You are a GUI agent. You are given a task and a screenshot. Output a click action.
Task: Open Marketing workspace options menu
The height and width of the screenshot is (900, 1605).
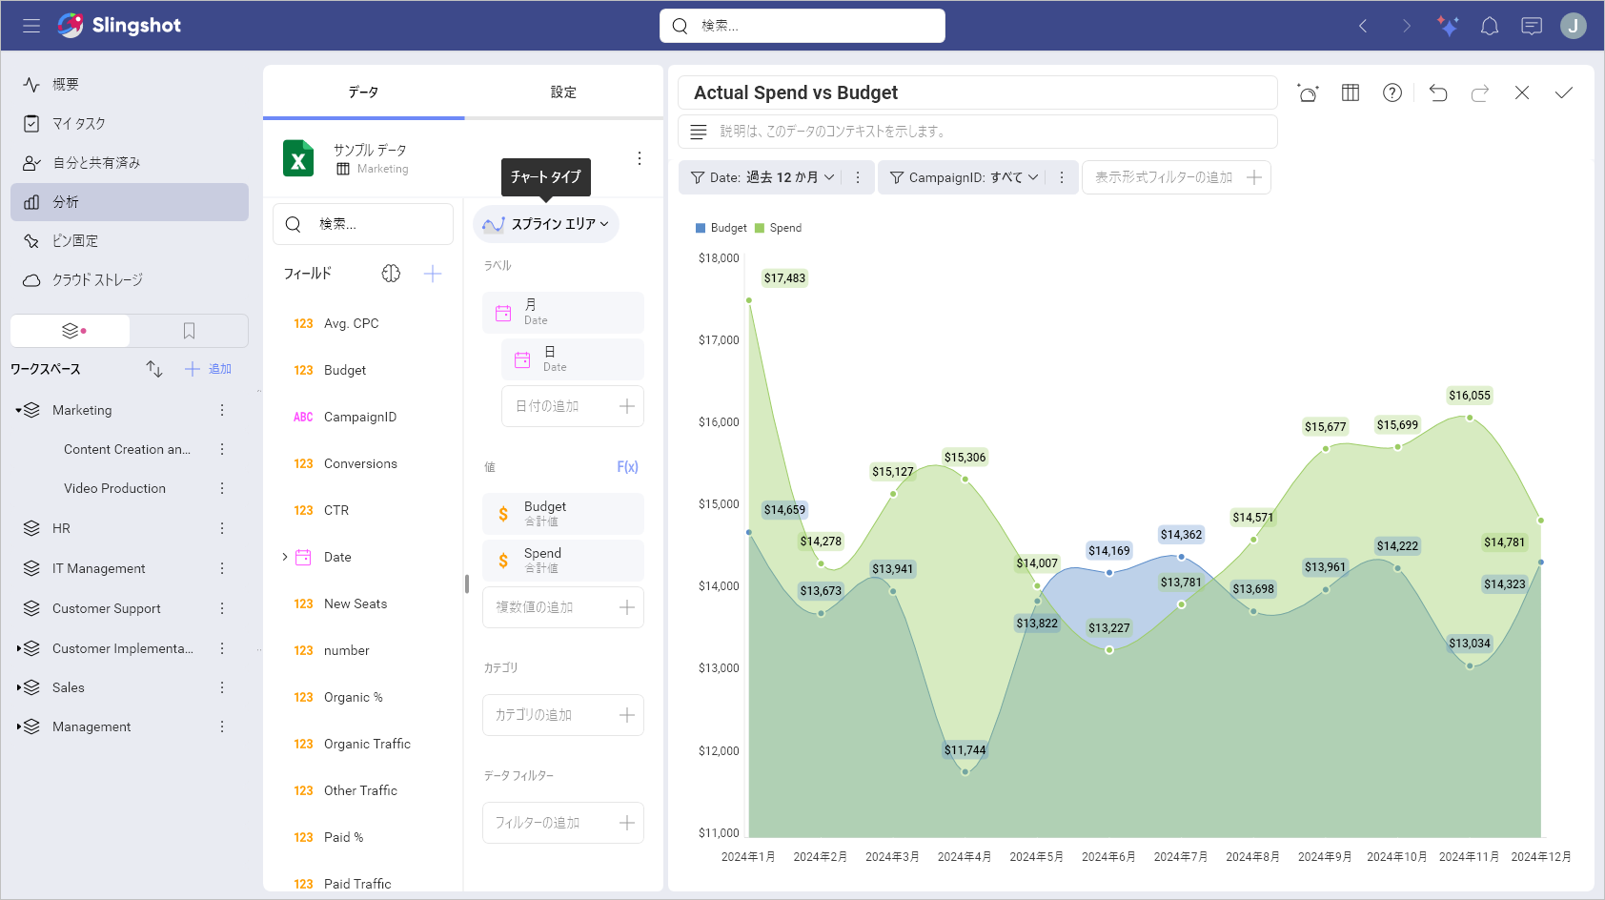(x=222, y=410)
